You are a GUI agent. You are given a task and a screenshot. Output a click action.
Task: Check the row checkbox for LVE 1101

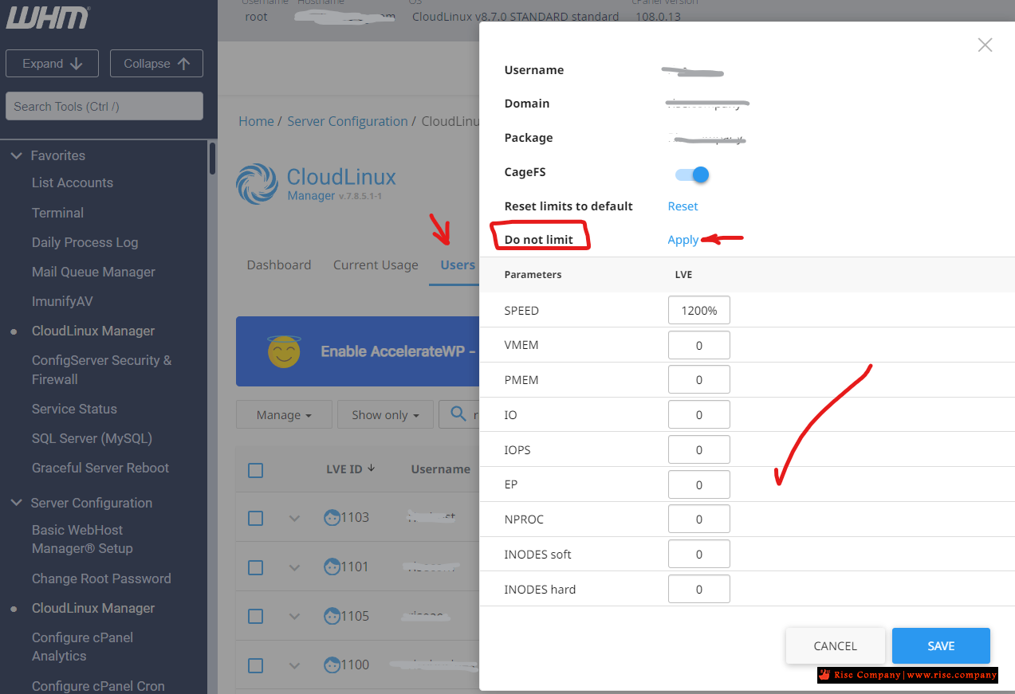pos(255,567)
